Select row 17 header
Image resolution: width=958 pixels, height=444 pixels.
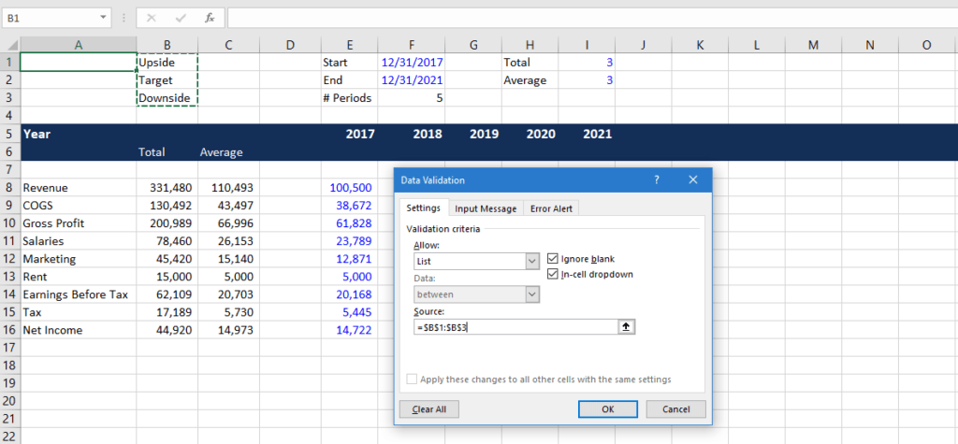coord(10,348)
